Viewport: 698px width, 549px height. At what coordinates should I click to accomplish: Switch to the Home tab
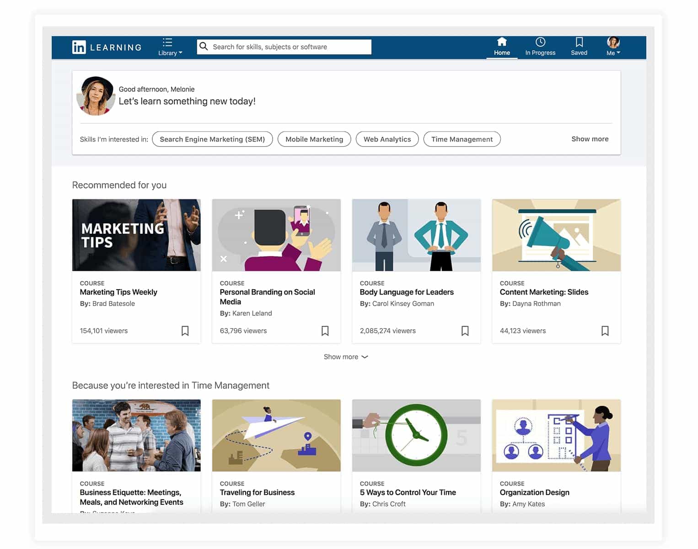pyautogui.click(x=501, y=48)
